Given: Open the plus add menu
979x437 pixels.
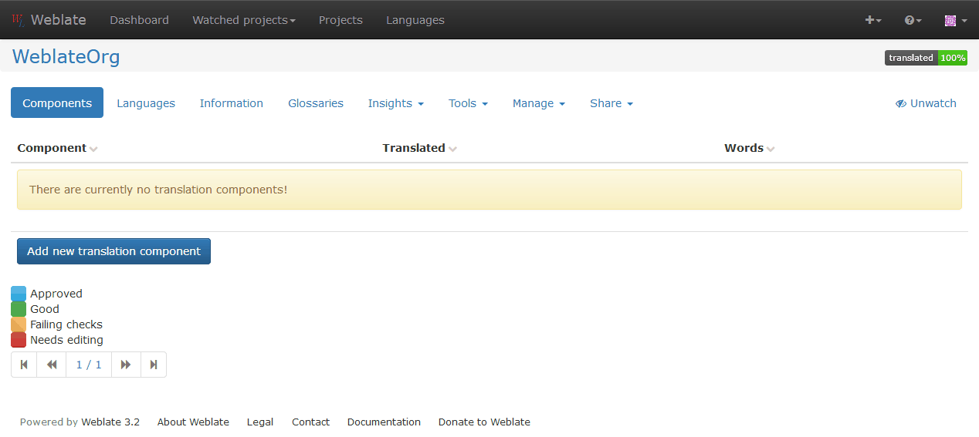Looking at the screenshot, I should (x=873, y=20).
